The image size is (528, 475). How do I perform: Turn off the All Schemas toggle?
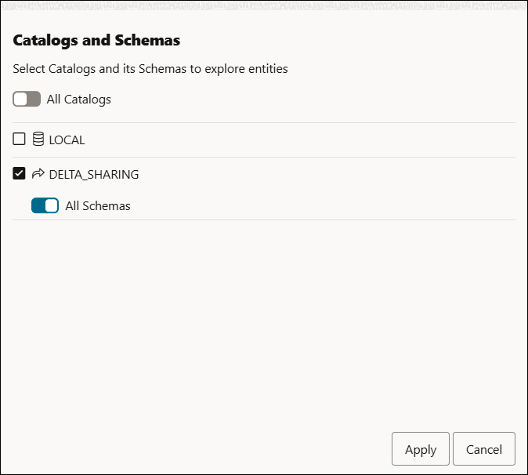[x=45, y=205]
